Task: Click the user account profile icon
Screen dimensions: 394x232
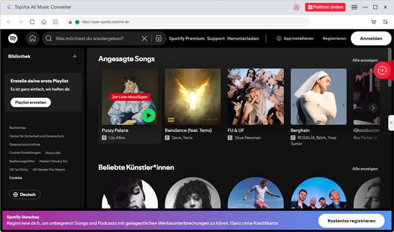Action: pos(296,7)
